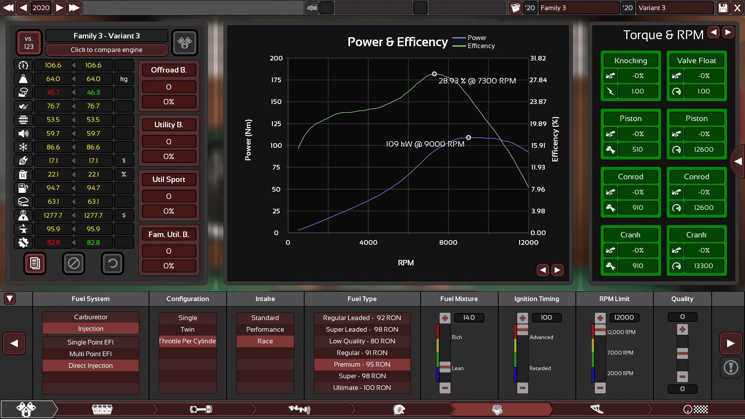Viewport: 745px width, 419px height.
Task: Select Performance intake option
Action: coord(265,329)
